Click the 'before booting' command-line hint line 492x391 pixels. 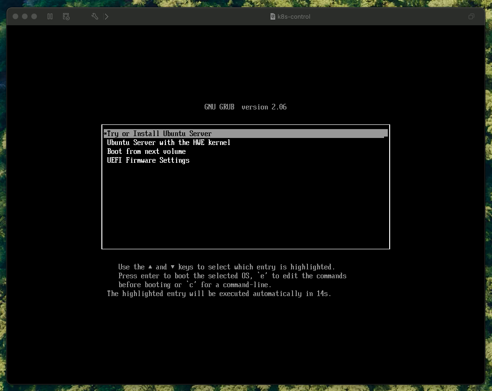click(x=195, y=285)
